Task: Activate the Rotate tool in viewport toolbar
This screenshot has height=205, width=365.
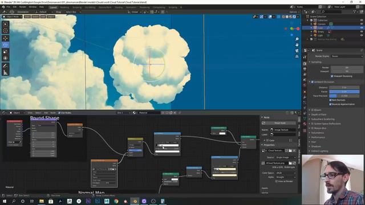Action: point(5,45)
